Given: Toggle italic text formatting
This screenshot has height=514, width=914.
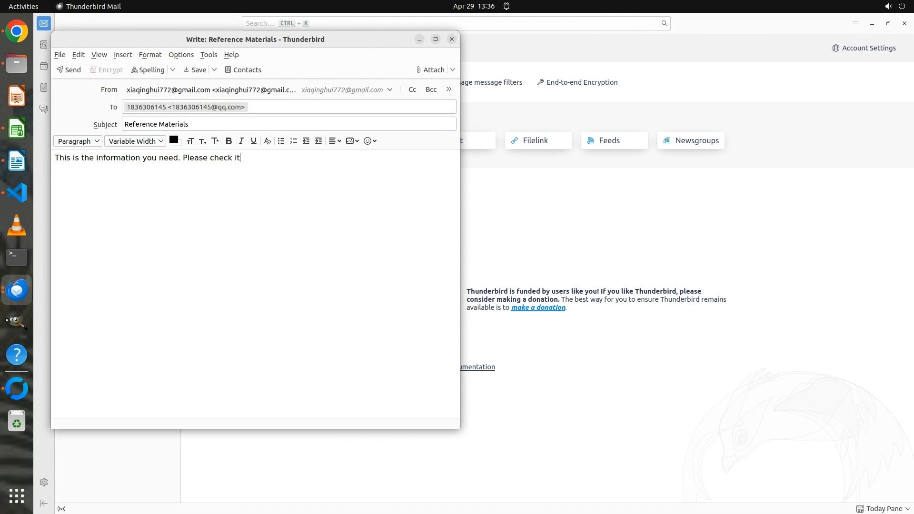Looking at the screenshot, I should 241,141.
